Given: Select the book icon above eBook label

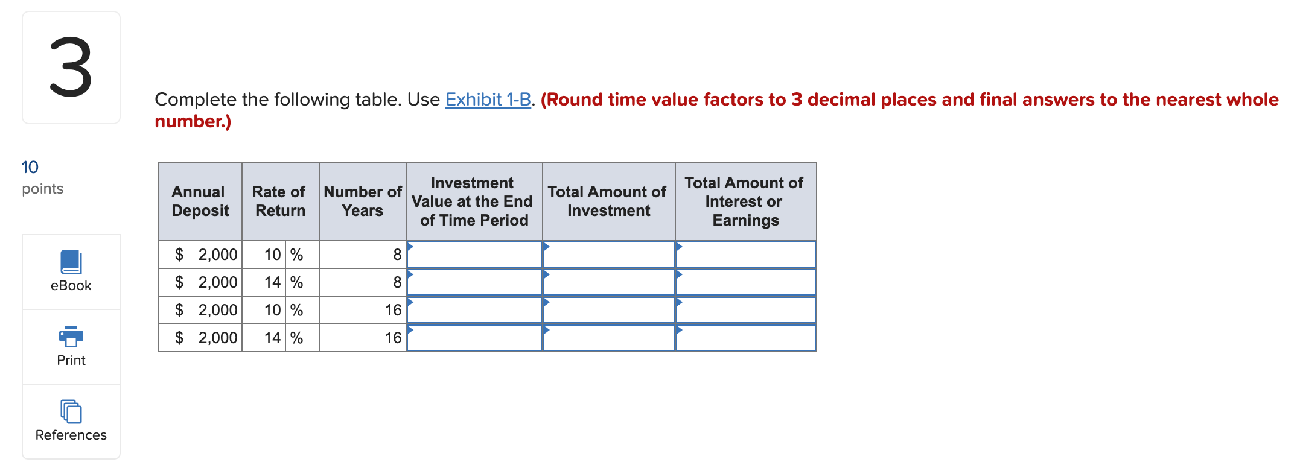Looking at the screenshot, I should tap(71, 262).
